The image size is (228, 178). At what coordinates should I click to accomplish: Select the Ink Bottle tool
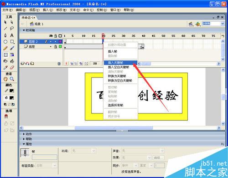[5, 61]
